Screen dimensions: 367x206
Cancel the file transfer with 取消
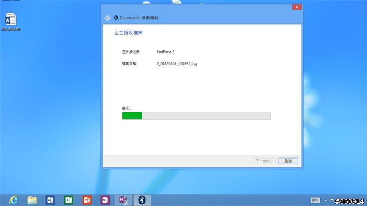(x=288, y=161)
